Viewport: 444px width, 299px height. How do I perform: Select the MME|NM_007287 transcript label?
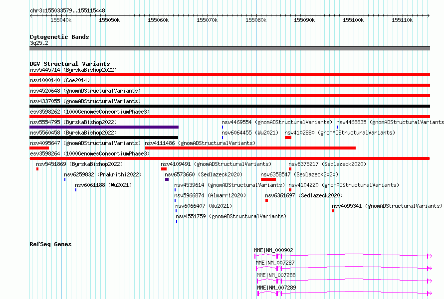click(x=275, y=263)
